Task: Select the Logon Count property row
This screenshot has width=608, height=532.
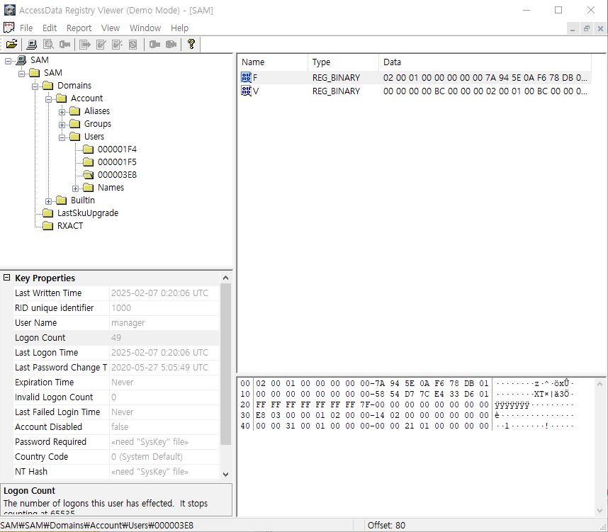Action: (x=116, y=338)
